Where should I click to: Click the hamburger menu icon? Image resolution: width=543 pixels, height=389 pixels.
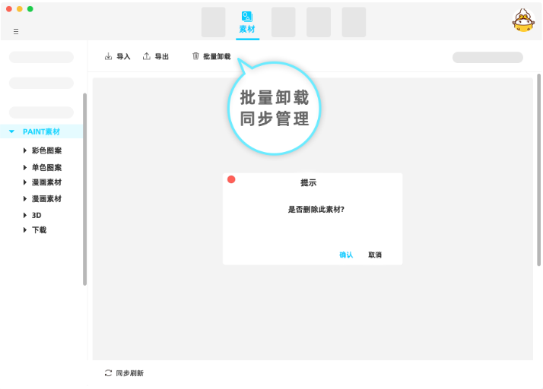[x=16, y=32]
